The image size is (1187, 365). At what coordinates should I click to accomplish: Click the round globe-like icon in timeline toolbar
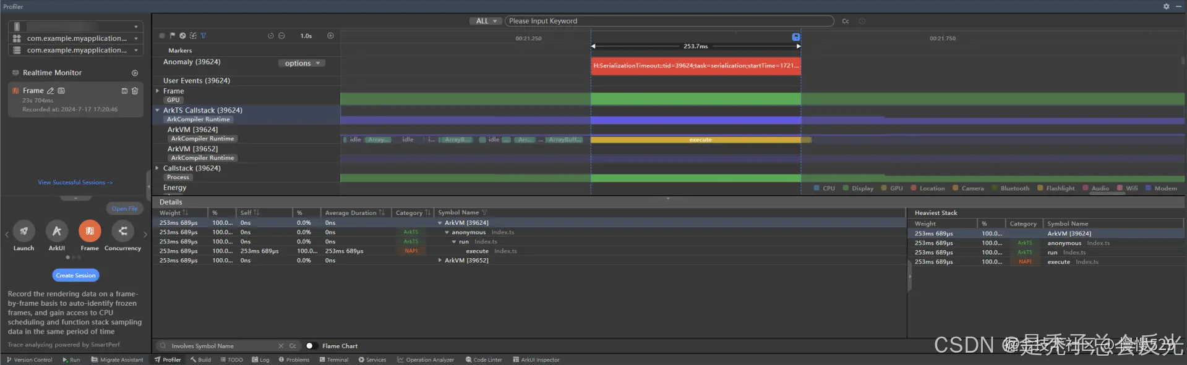click(182, 36)
